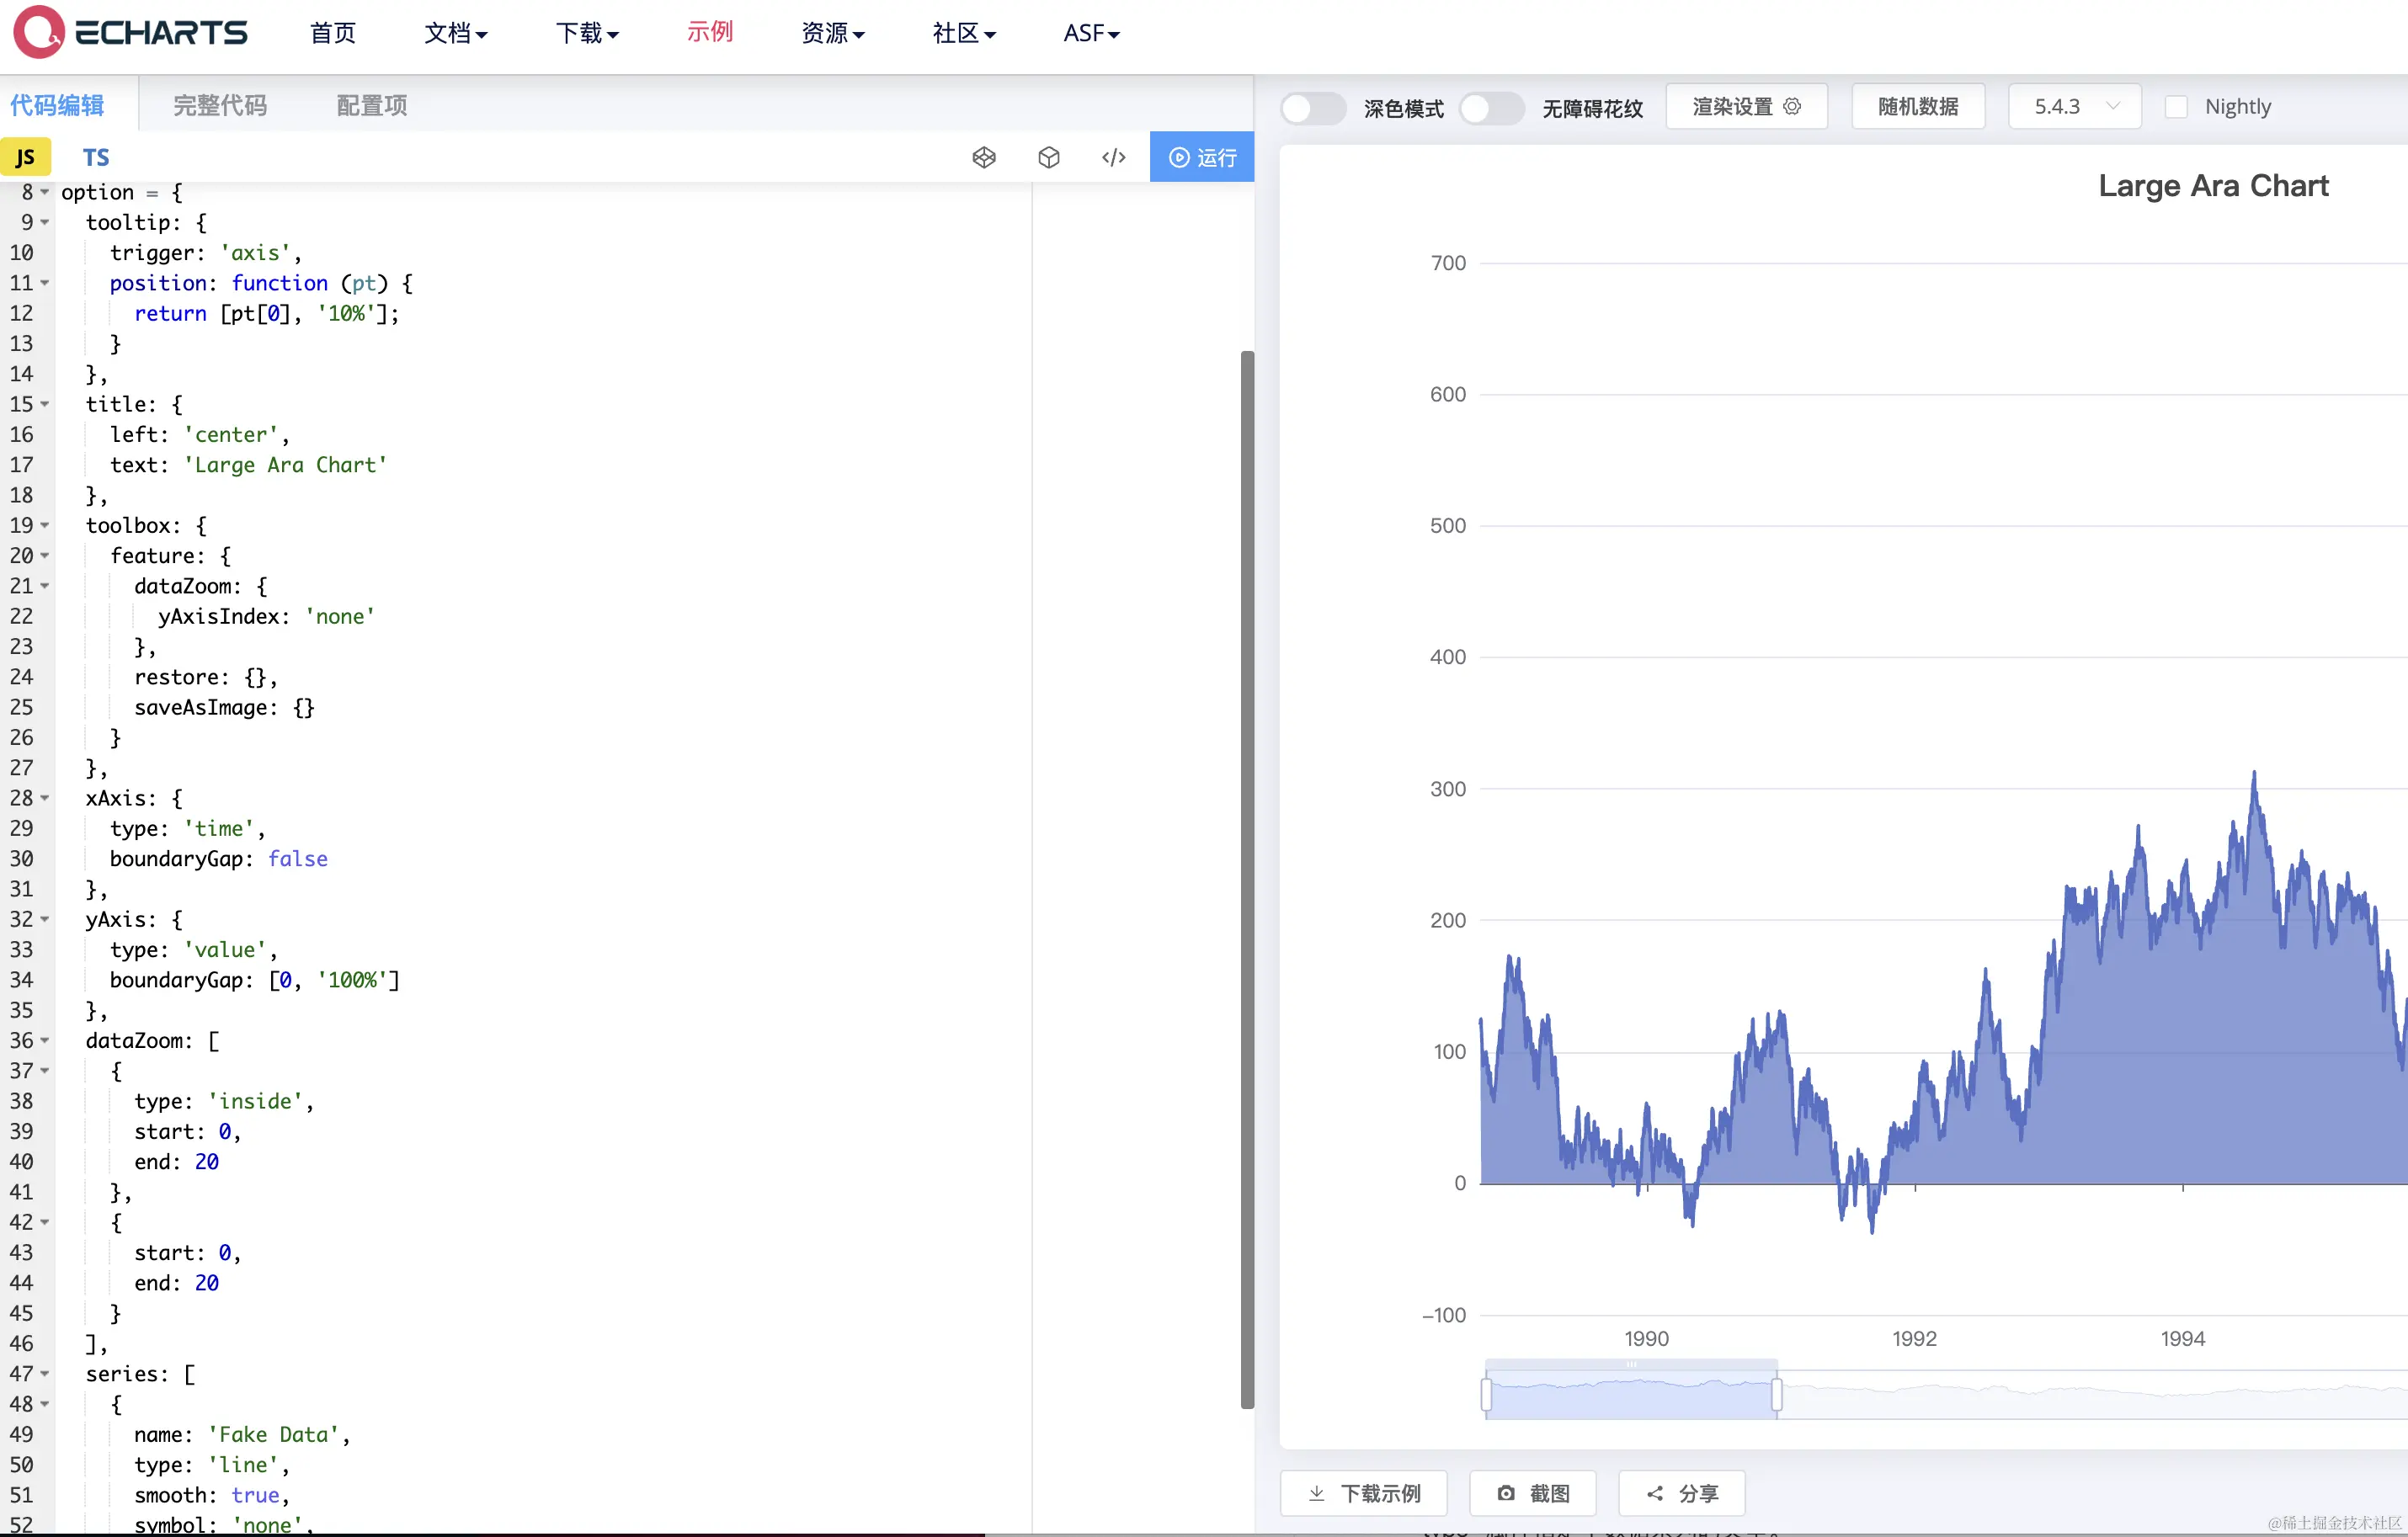Open the 5.4.3 version dropdown
The width and height of the screenshot is (2408, 1537).
coord(2074,106)
